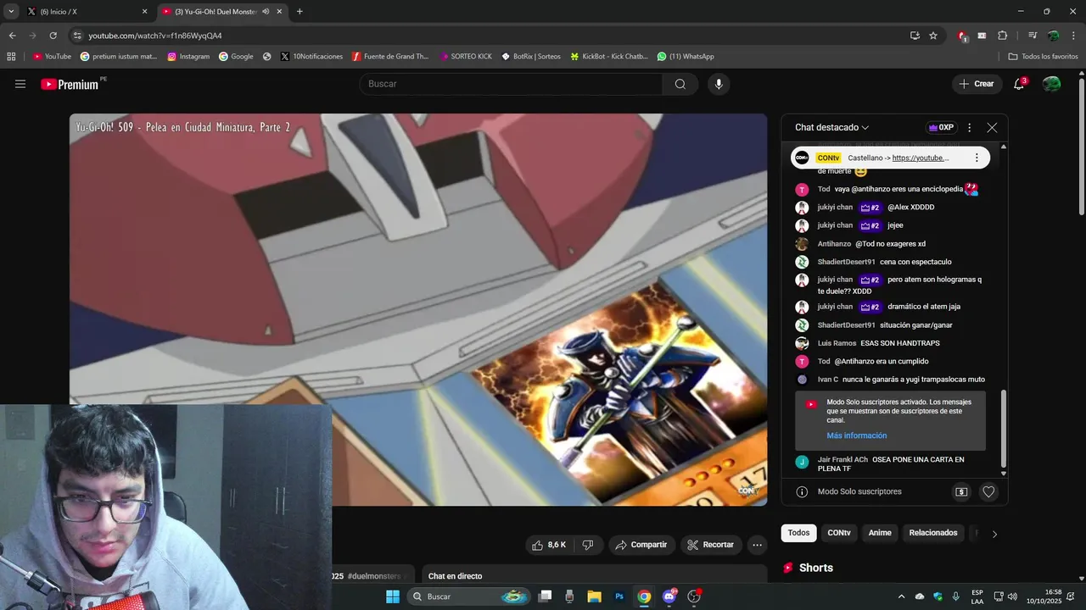Viewport: 1086px width, 610px height.
Task: Click the Shorts section heading
Action: tap(816, 568)
